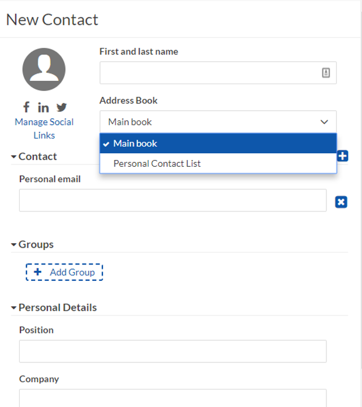Focus the Personal email input field
This screenshot has height=407, width=362.
pos(173,200)
